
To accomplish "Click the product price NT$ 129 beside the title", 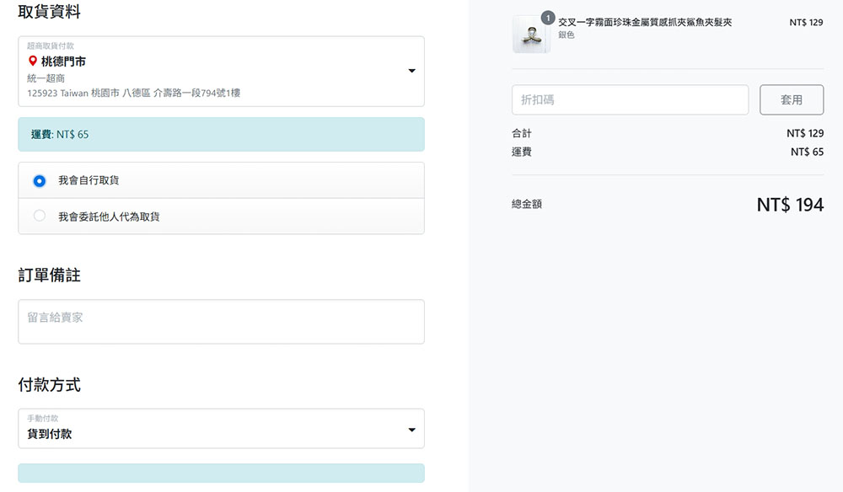I will 806,23.
